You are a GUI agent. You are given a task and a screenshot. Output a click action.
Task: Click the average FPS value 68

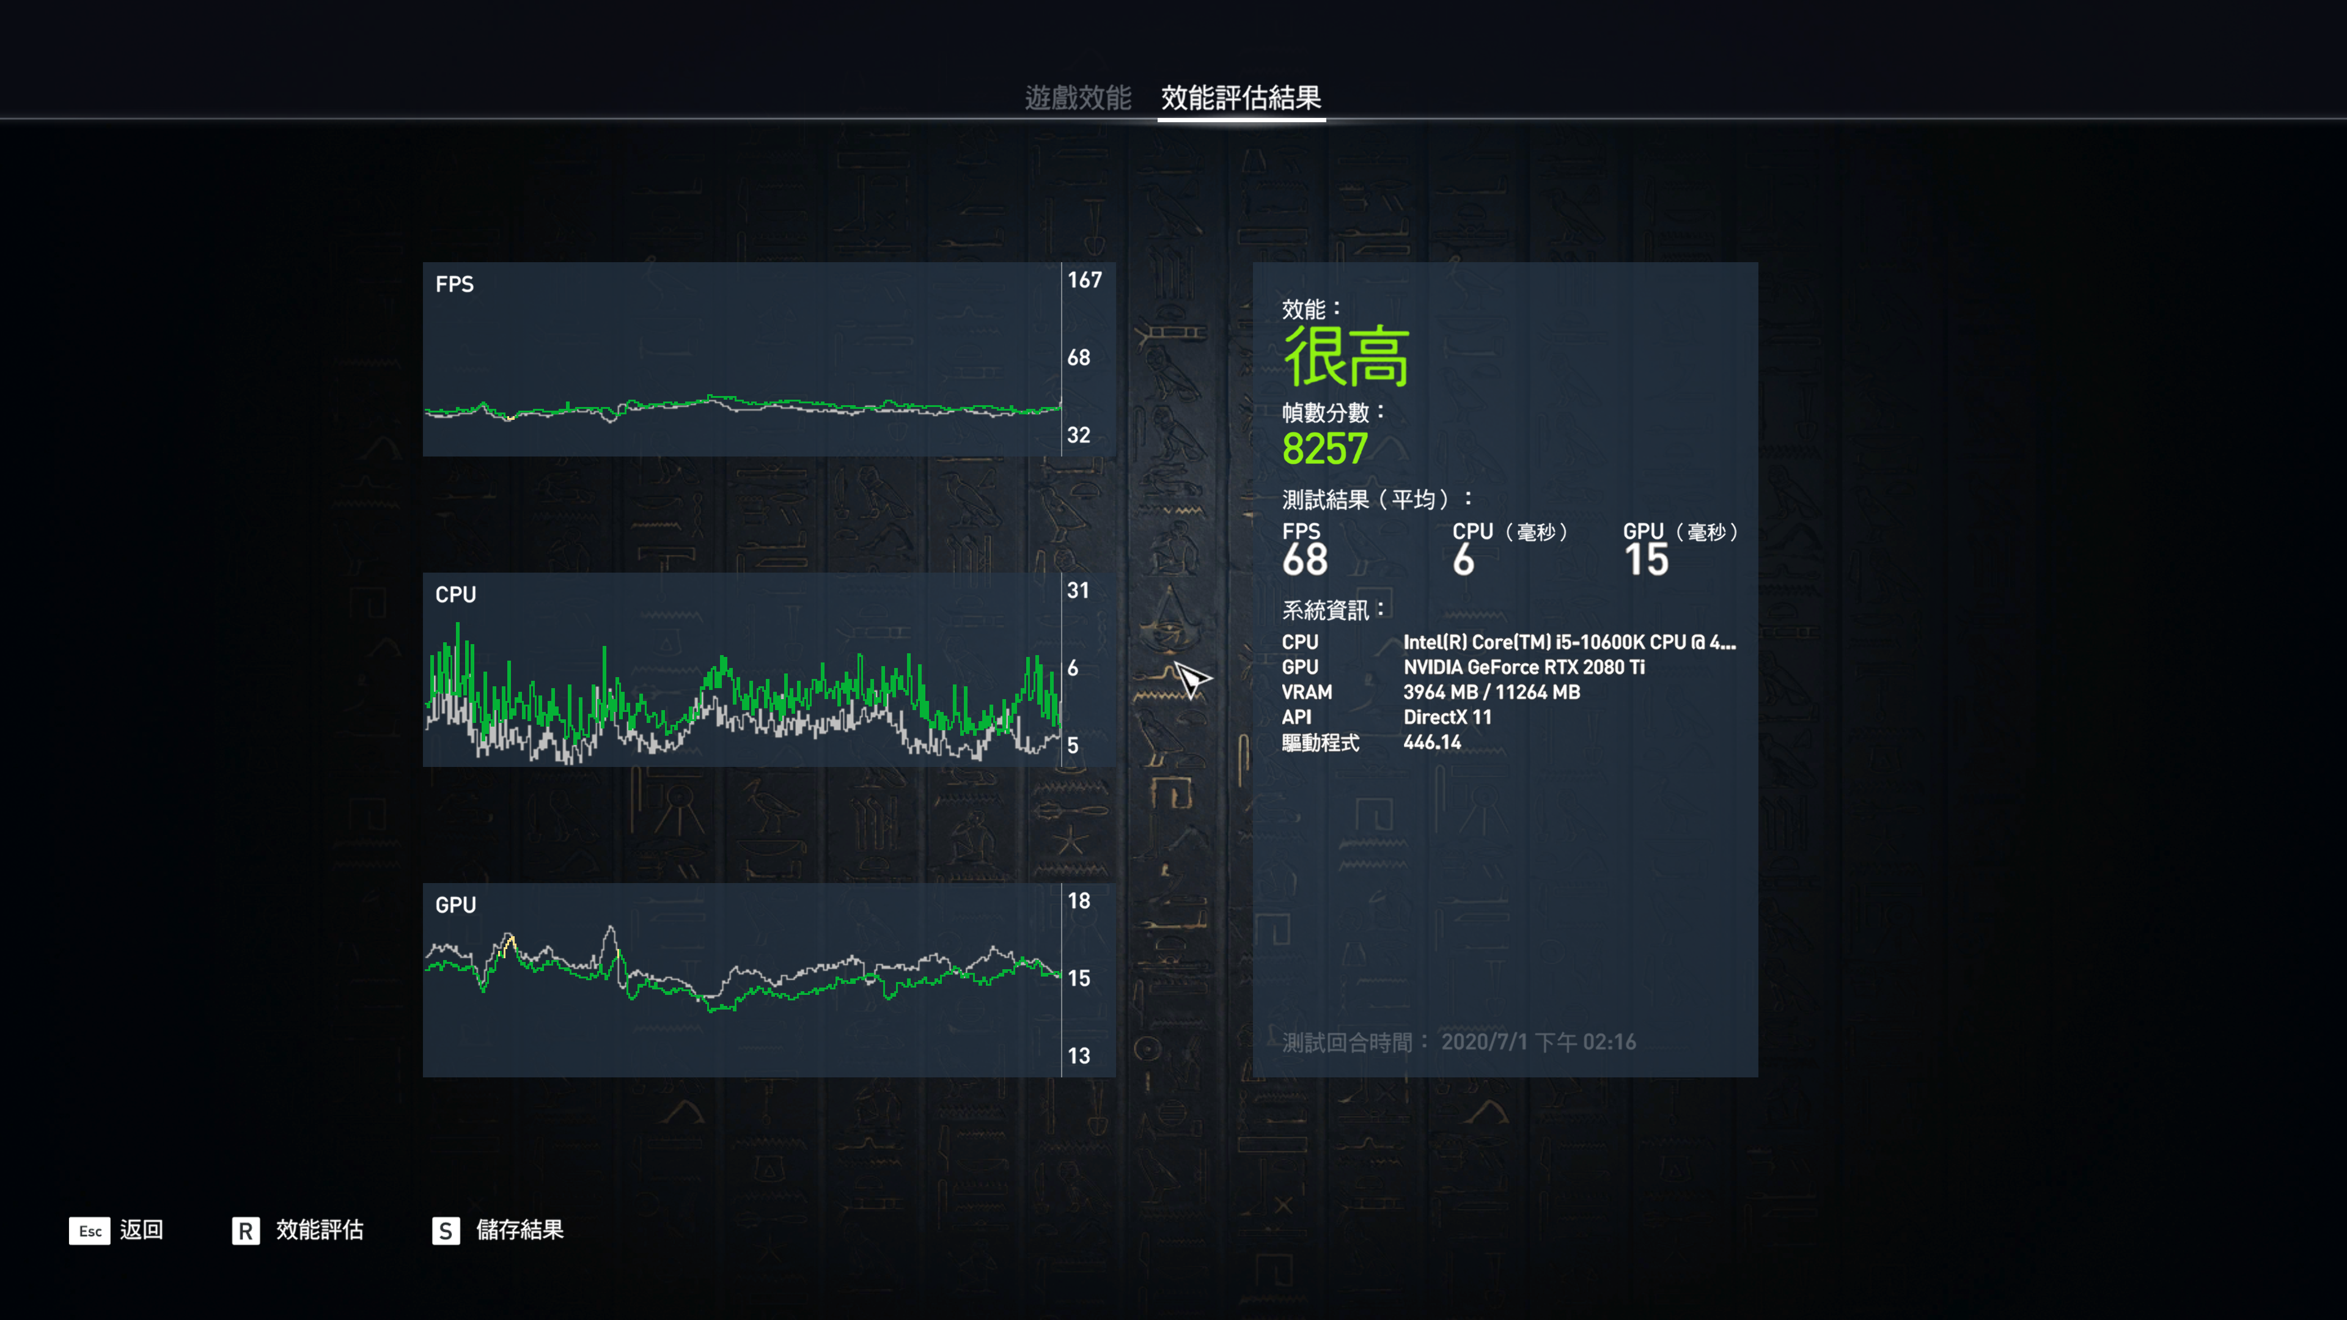(x=1305, y=559)
